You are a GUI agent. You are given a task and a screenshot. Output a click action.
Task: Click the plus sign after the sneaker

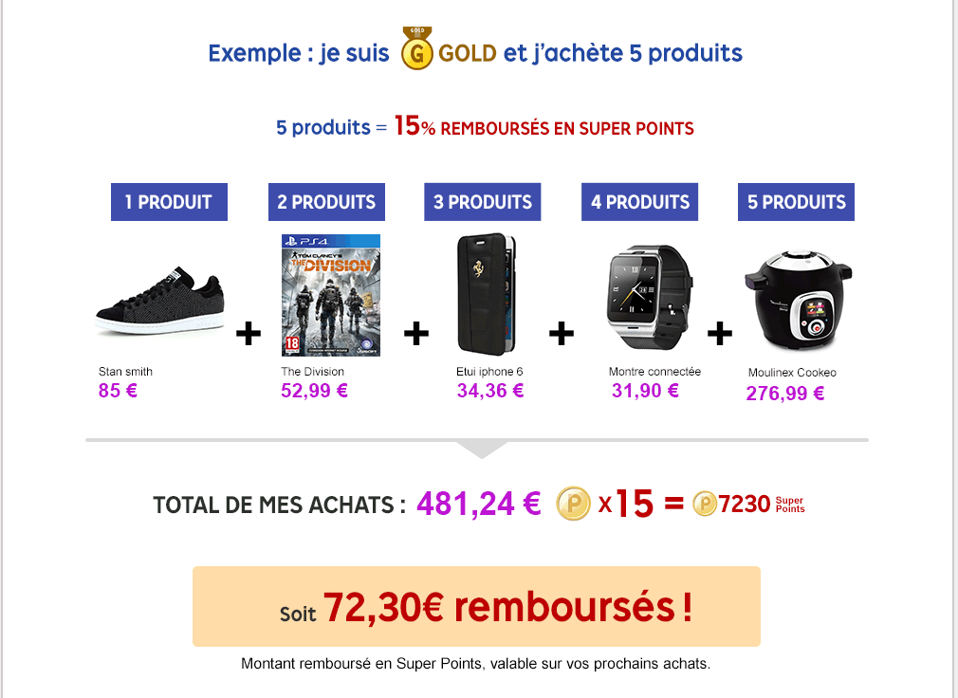tap(249, 334)
